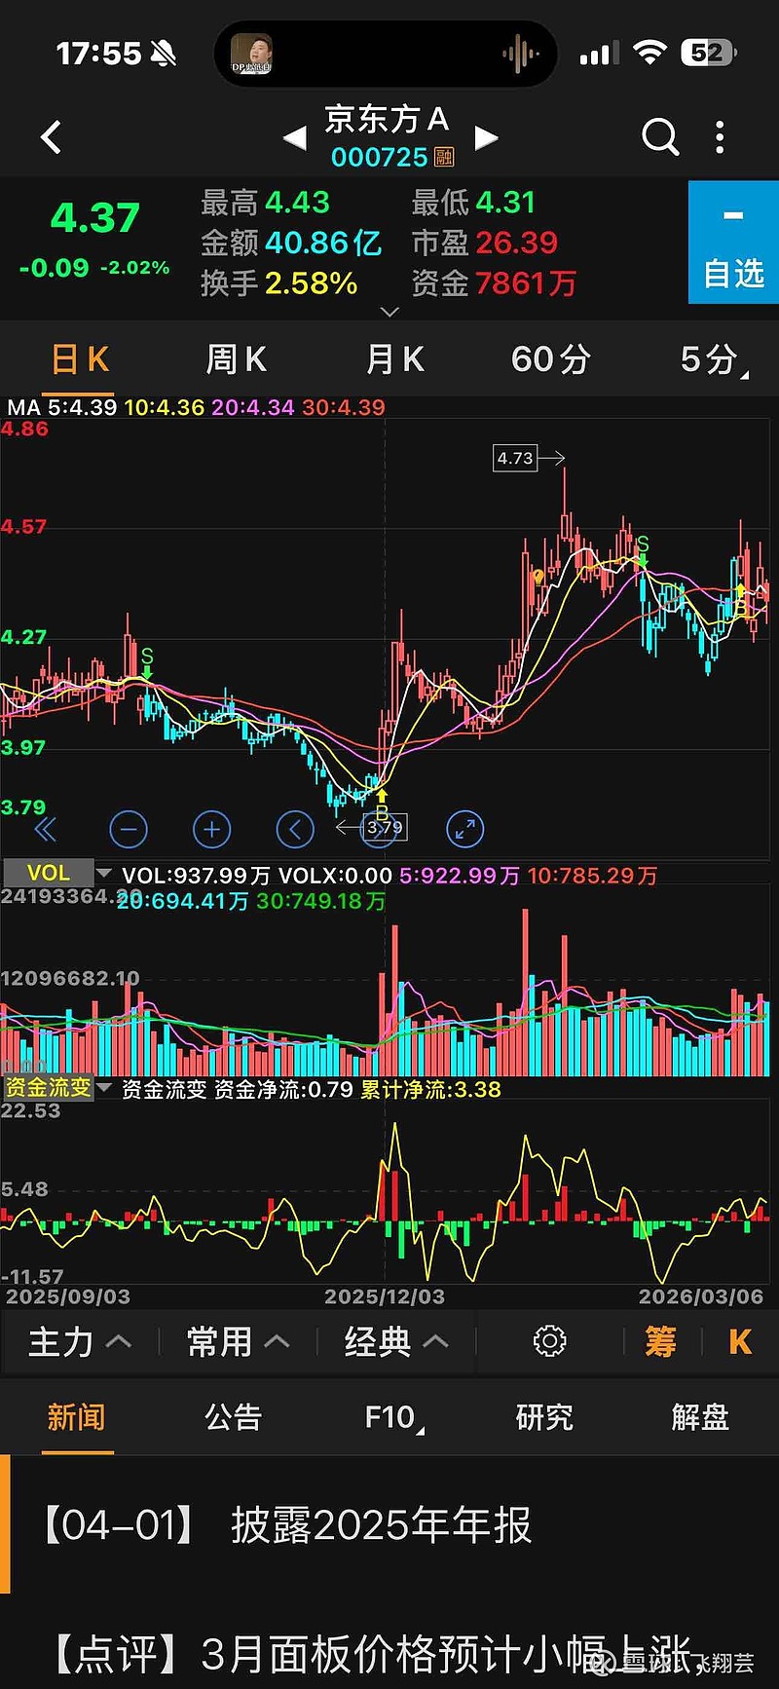Switch to 月K chart tab

click(394, 359)
